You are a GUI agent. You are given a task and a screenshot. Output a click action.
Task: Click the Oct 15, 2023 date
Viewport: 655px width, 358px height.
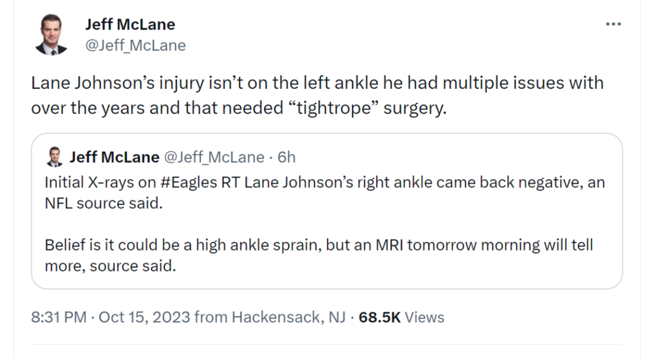(145, 317)
